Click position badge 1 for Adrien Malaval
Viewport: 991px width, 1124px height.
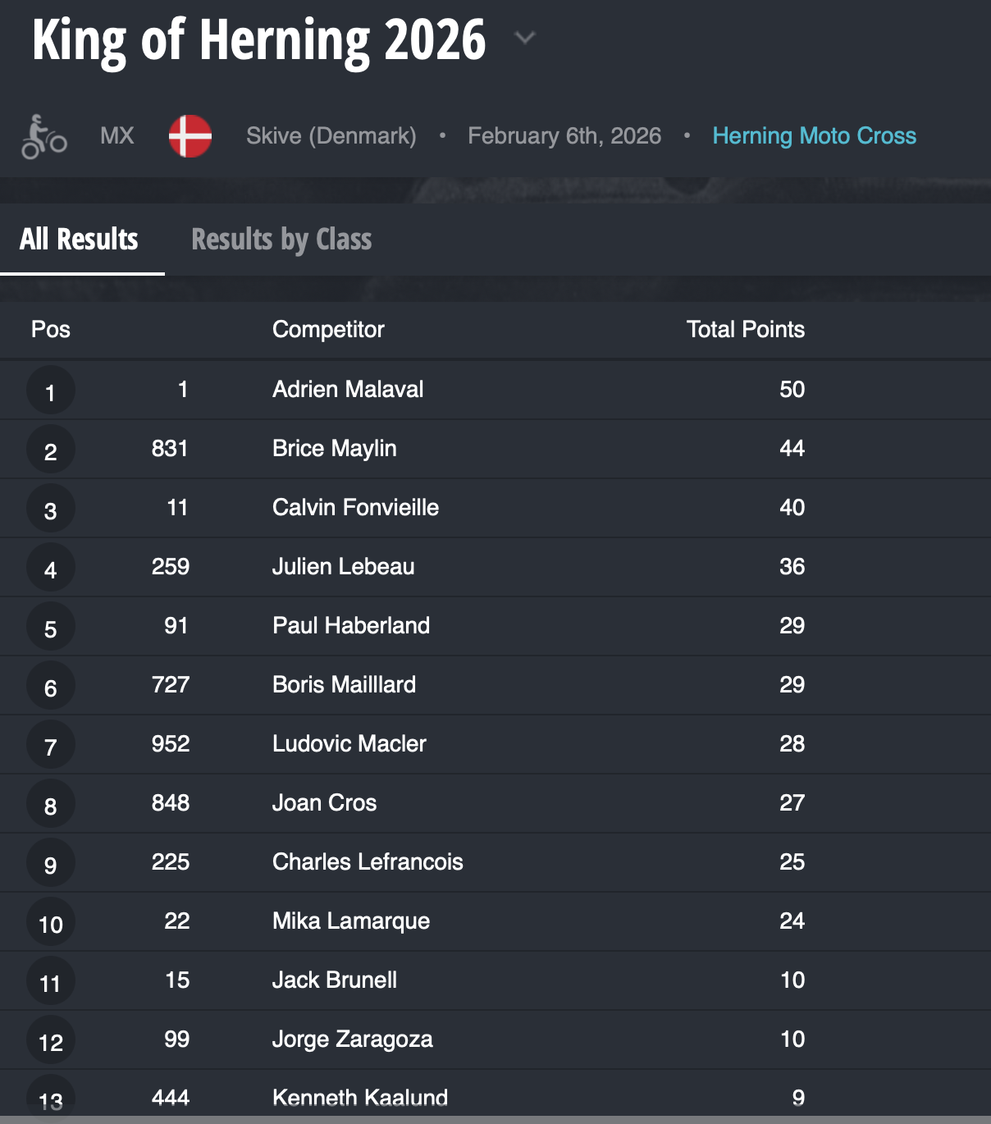point(51,391)
